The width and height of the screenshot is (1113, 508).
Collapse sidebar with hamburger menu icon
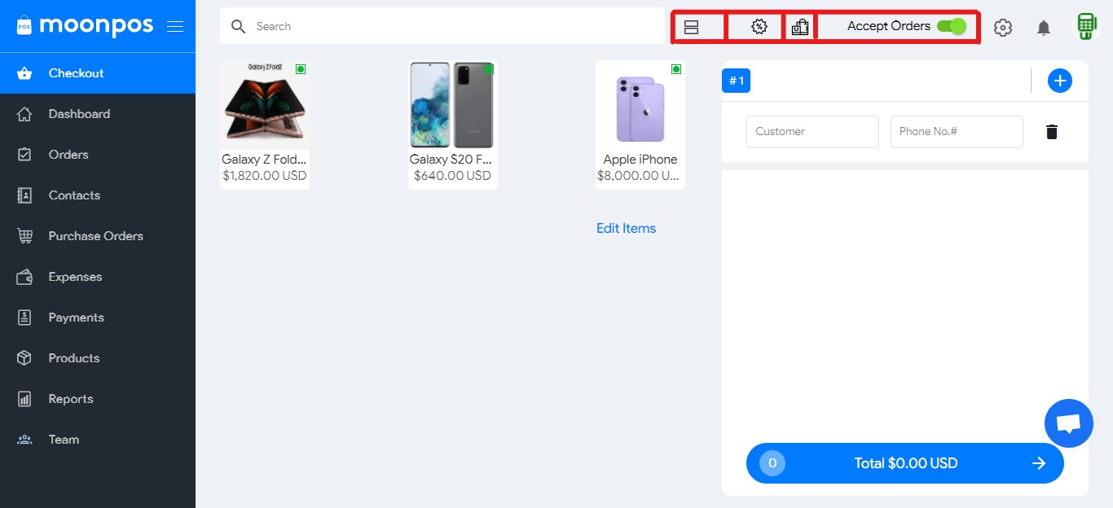pyautogui.click(x=175, y=26)
